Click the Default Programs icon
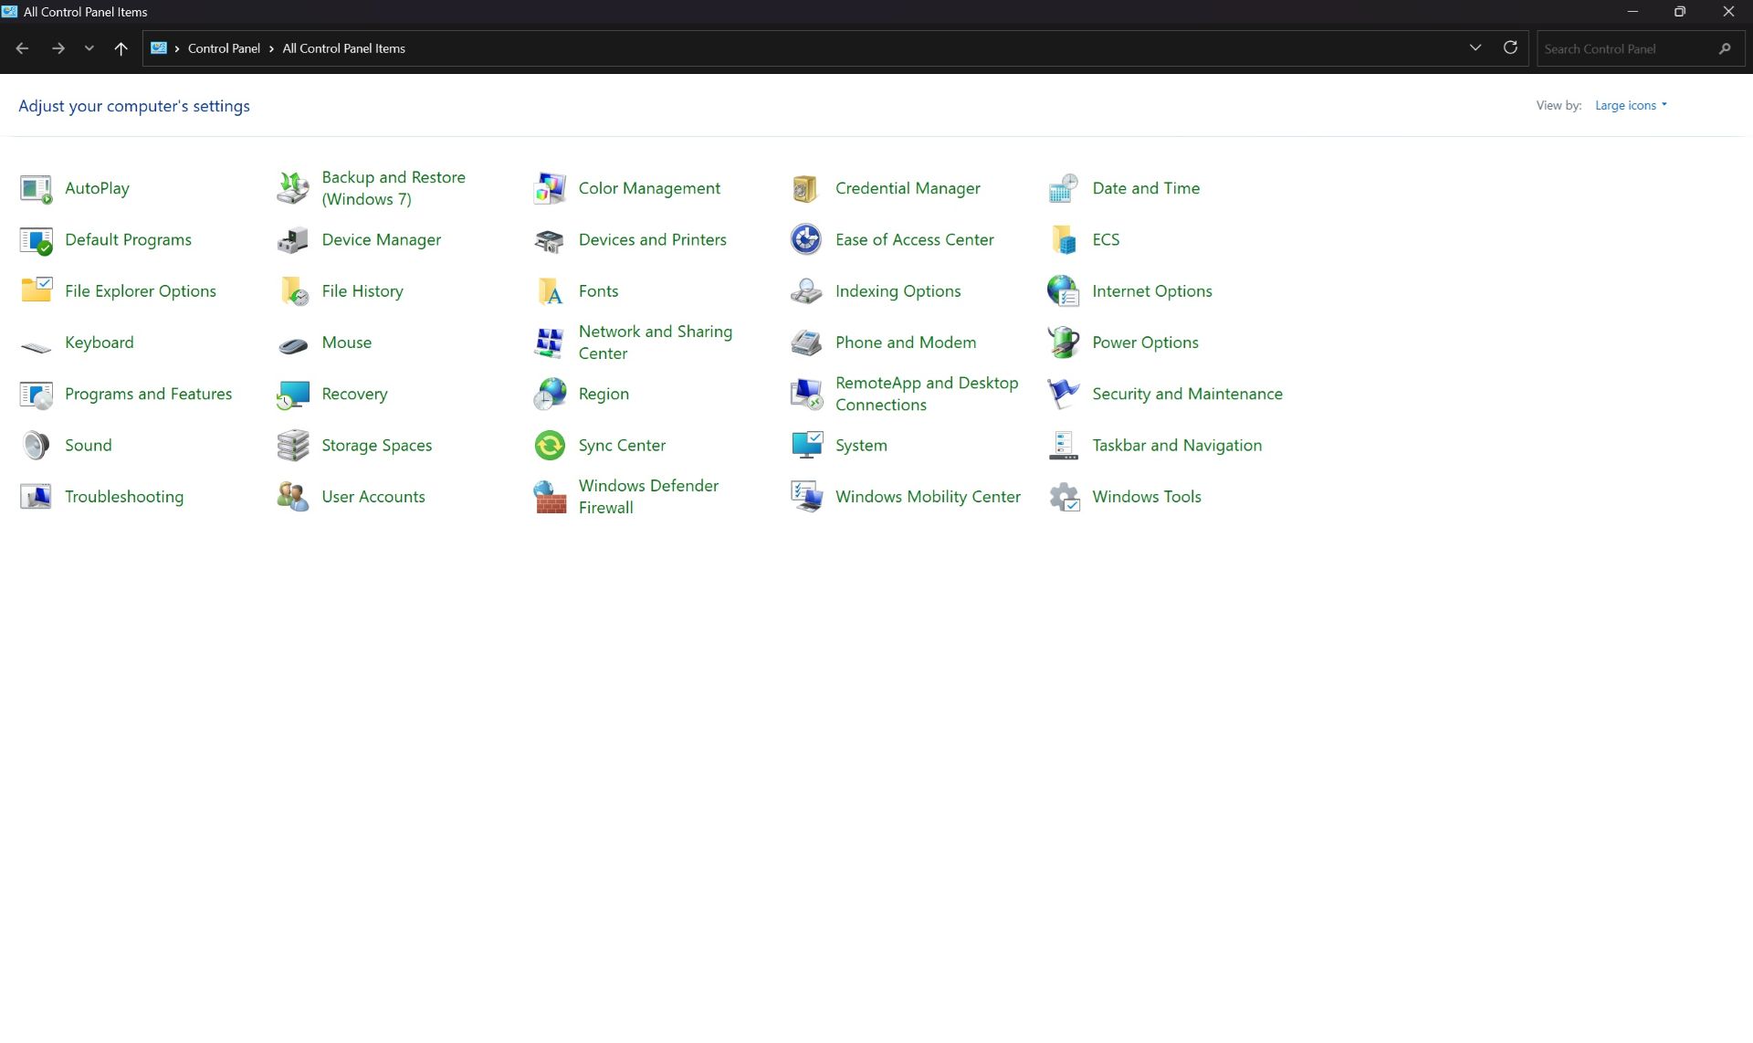Image resolution: width=1753 pixels, height=1043 pixels. pyautogui.click(x=36, y=240)
